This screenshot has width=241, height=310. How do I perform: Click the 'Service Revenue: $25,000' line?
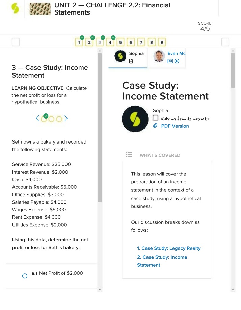click(41, 164)
